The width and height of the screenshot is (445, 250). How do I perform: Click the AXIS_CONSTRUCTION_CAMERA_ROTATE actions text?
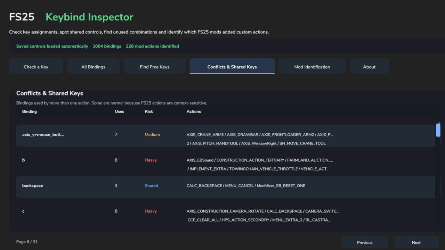click(263, 216)
